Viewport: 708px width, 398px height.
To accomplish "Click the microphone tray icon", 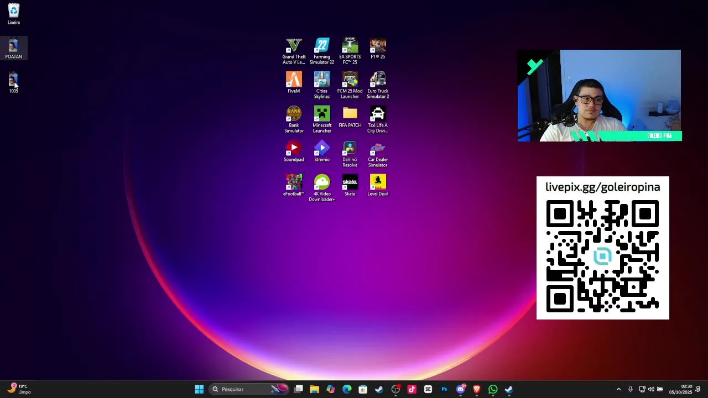I will (630, 389).
